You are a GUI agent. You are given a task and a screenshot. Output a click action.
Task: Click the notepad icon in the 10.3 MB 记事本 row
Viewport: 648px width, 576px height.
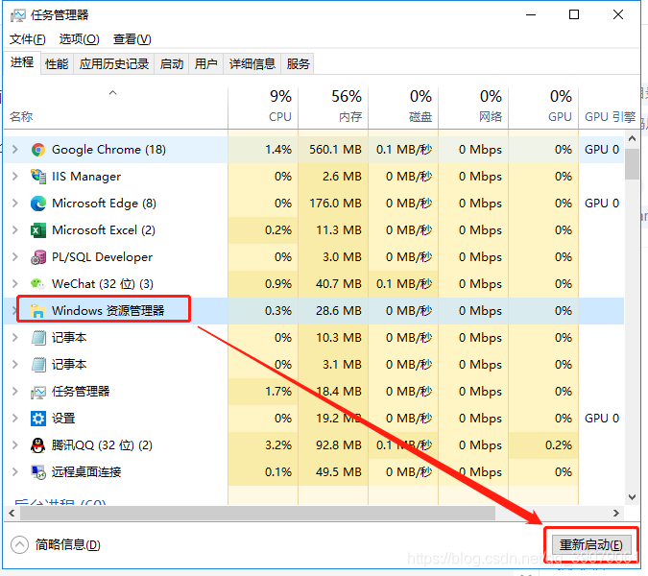click(x=38, y=338)
